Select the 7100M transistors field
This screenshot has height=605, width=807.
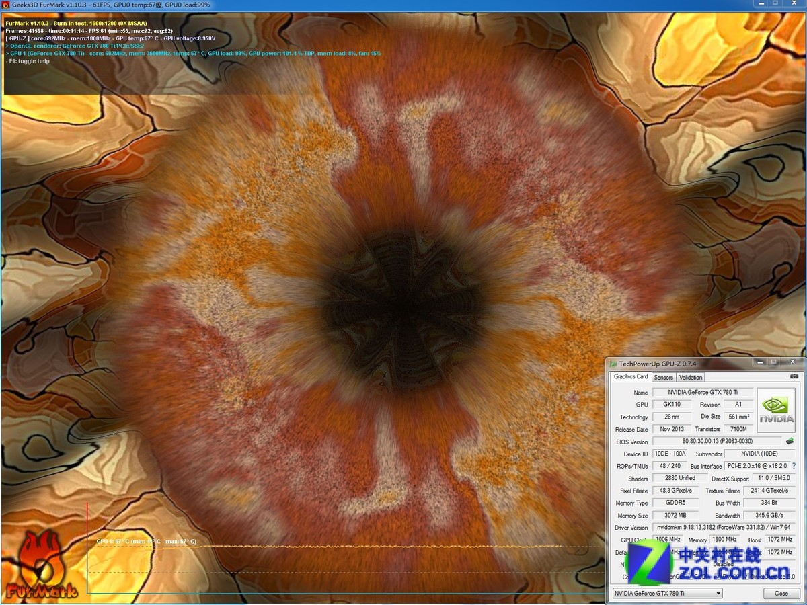click(738, 429)
